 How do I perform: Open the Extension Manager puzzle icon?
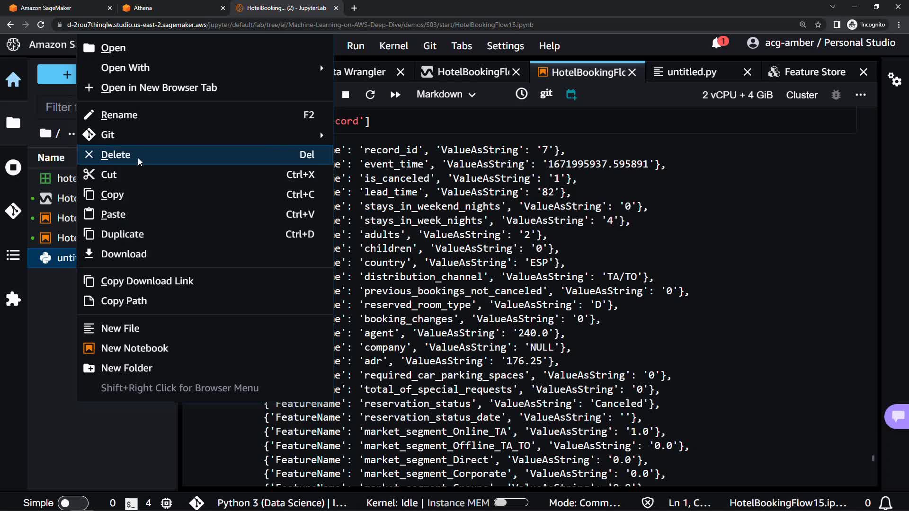(13, 299)
